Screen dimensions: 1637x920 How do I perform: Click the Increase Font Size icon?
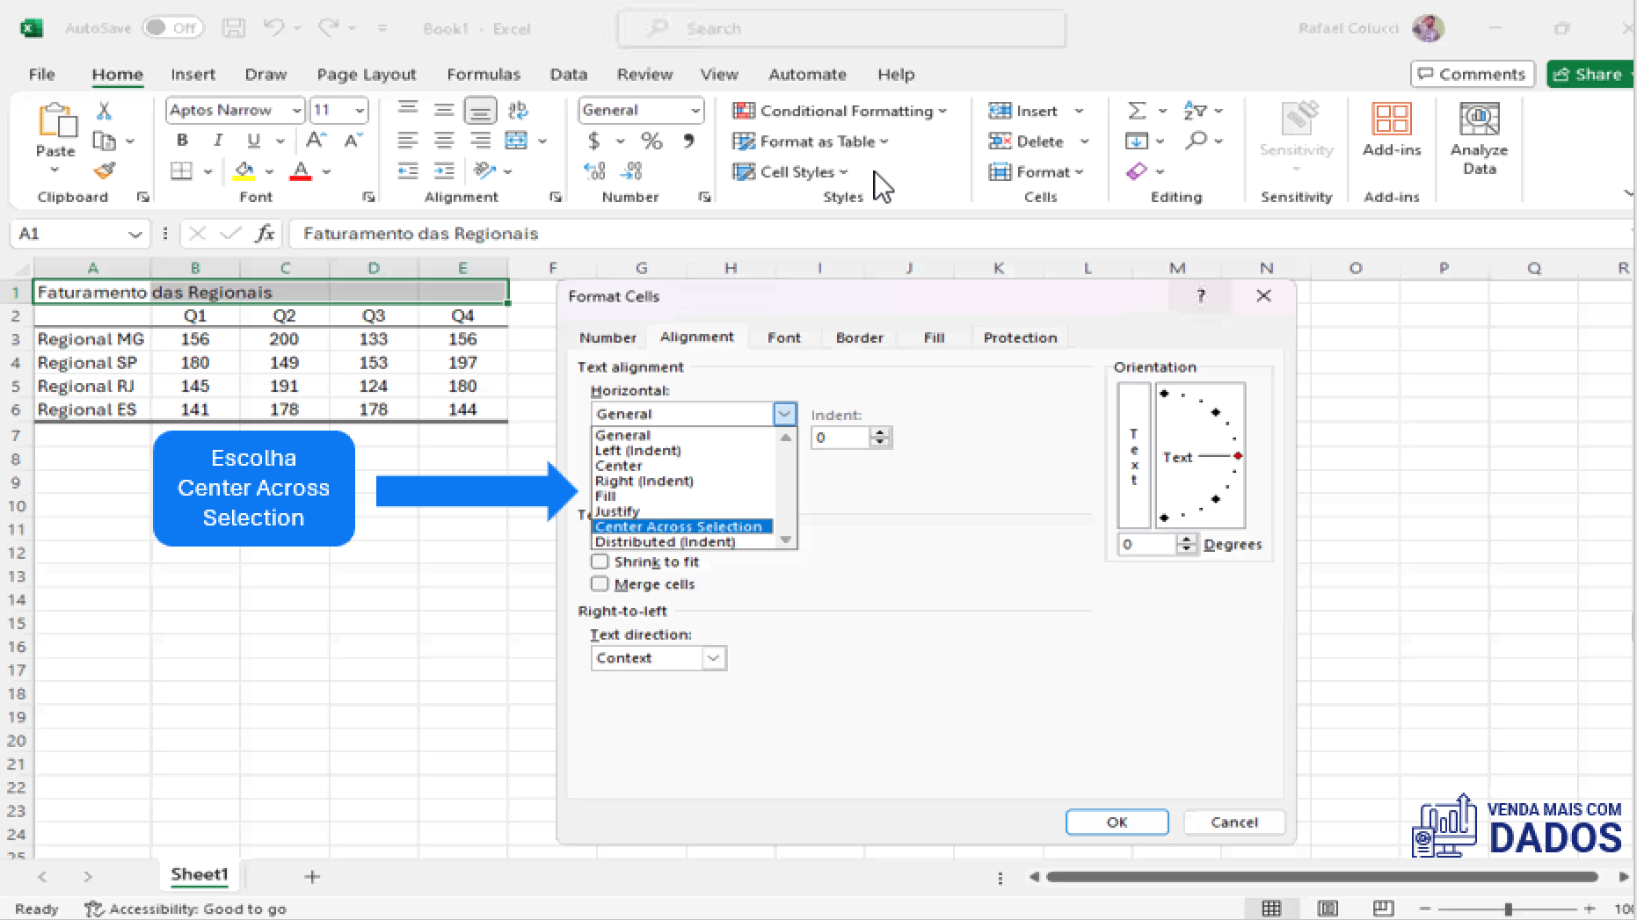click(x=313, y=139)
